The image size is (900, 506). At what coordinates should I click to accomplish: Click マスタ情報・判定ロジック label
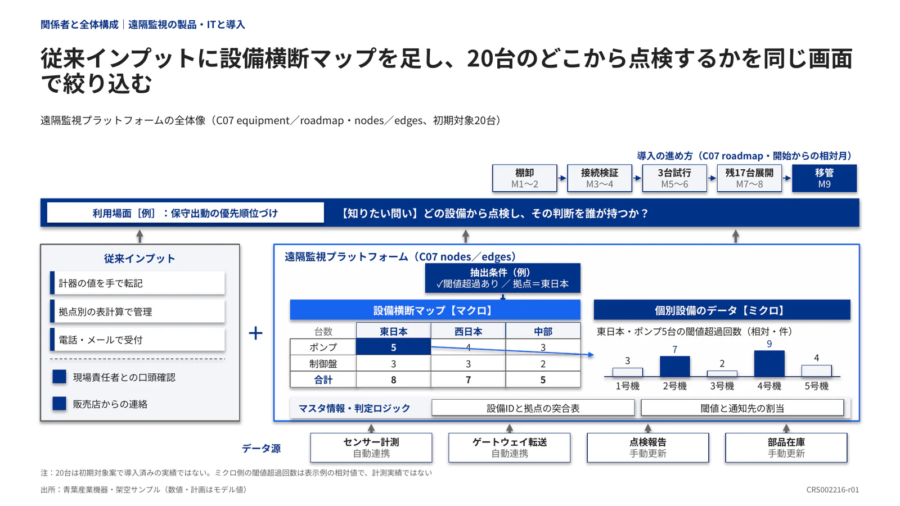[354, 408]
